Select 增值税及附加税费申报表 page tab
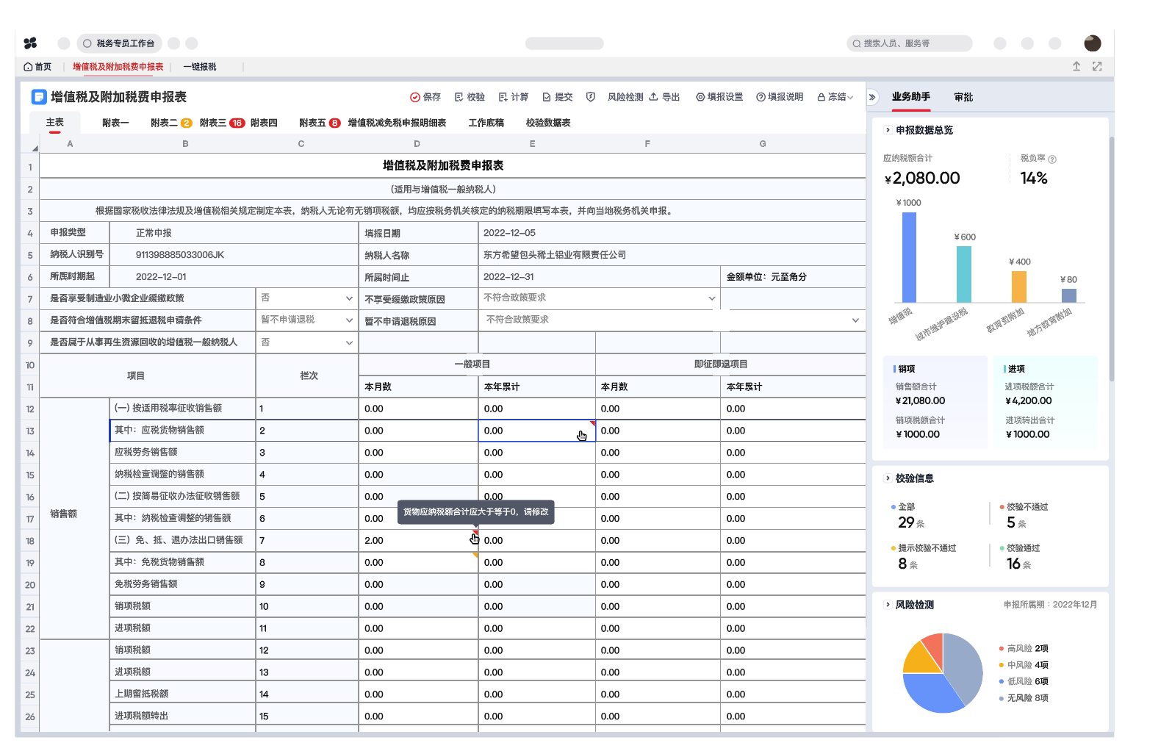 click(x=118, y=67)
